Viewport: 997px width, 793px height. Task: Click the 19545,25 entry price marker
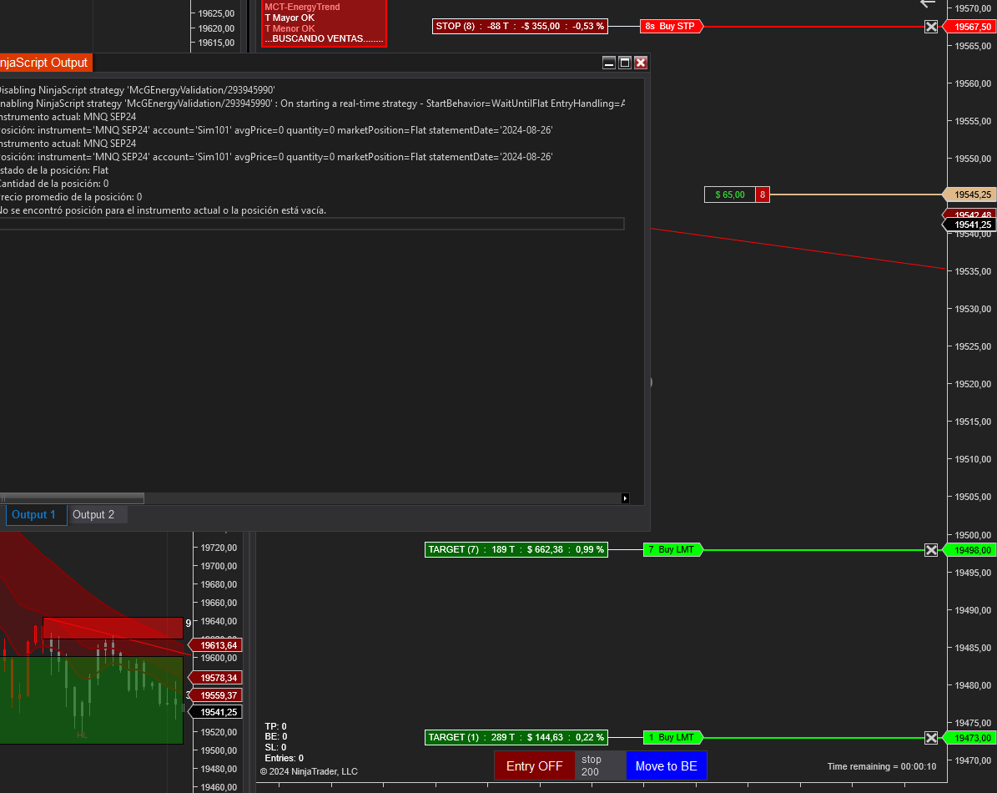[x=969, y=194]
